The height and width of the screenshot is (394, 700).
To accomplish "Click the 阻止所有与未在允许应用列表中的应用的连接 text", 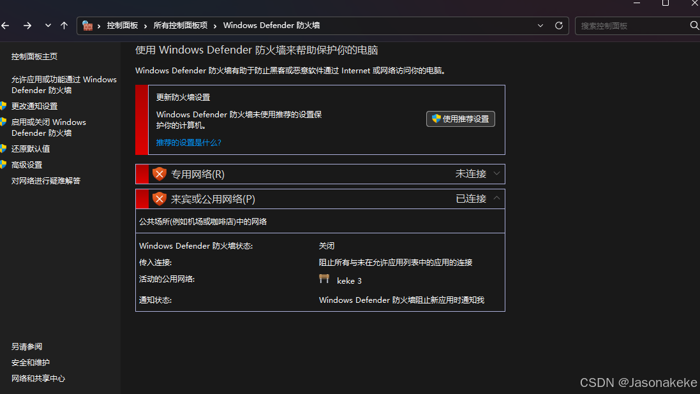I will 396,263.
